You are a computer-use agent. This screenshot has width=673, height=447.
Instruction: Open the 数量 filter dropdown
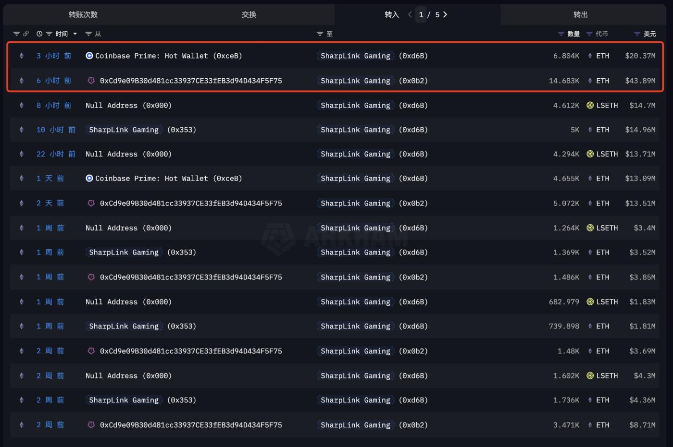point(561,34)
